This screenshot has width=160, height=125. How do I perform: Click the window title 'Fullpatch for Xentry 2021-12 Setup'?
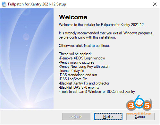37,4
